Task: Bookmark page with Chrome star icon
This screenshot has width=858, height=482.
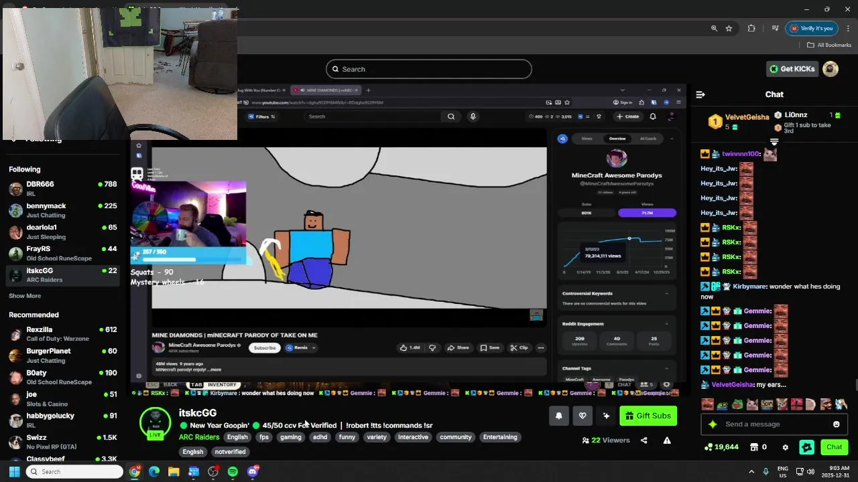Action: pyautogui.click(x=729, y=28)
